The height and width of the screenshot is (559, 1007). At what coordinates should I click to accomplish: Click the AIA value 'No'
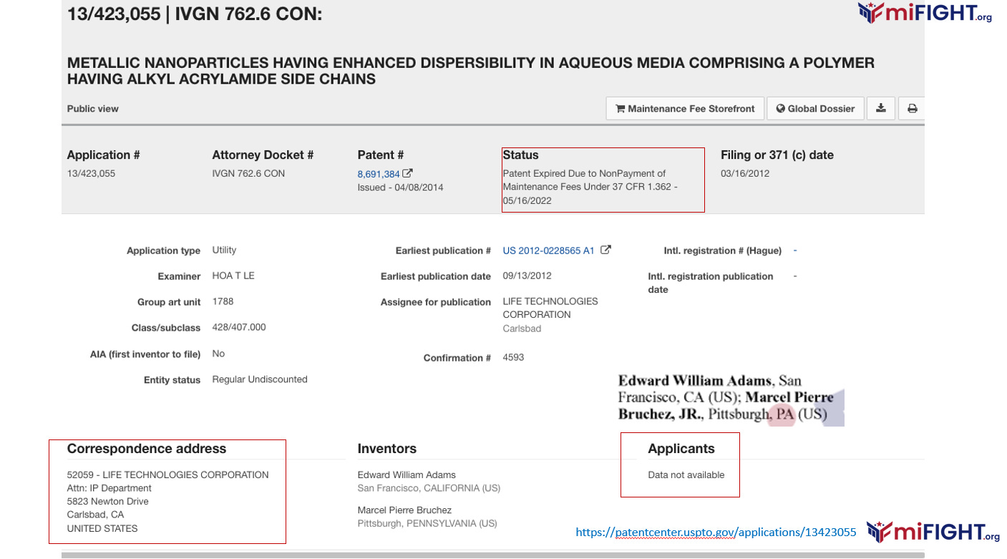(218, 354)
